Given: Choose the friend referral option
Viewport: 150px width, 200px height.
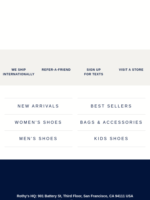Looking at the screenshot, I should pyautogui.click(x=56, y=70).
